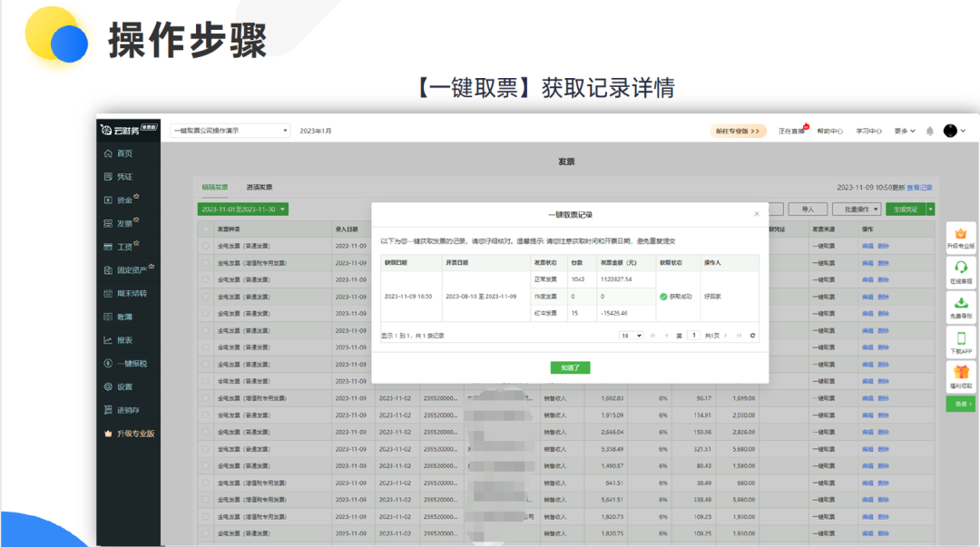980x547 pixels.
Task: Go to 资金 funds in the sidebar
Action: 121,200
